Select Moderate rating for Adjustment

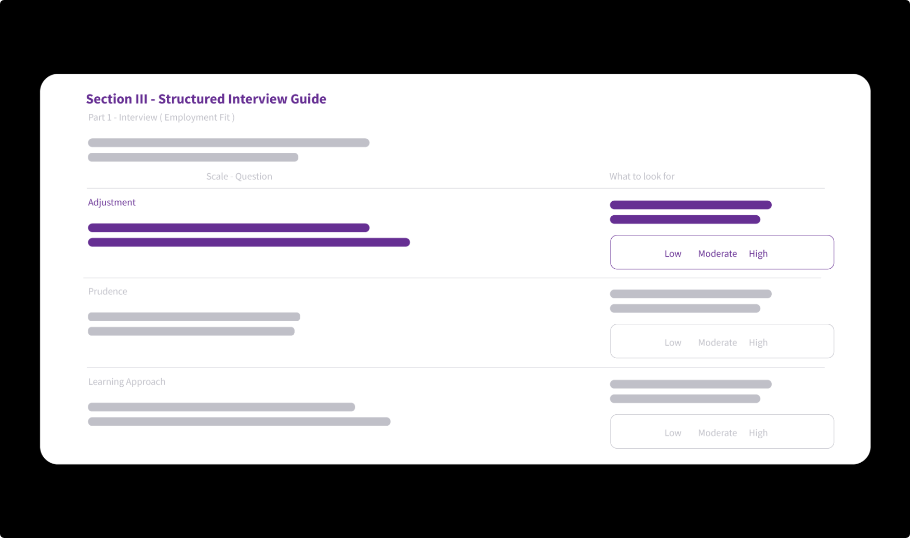717,254
